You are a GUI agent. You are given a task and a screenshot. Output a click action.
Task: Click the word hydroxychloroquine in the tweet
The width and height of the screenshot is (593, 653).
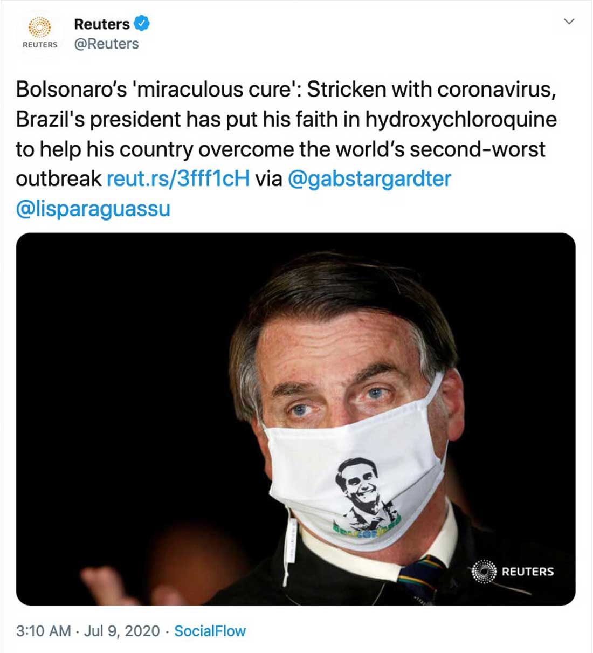[461, 119]
